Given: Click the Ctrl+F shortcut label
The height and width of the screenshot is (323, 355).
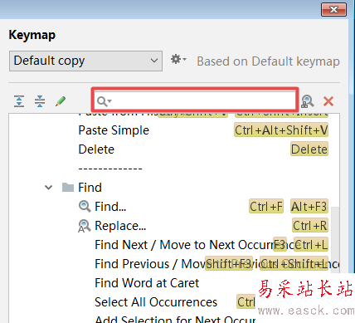Looking at the screenshot, I should (266, 207).
